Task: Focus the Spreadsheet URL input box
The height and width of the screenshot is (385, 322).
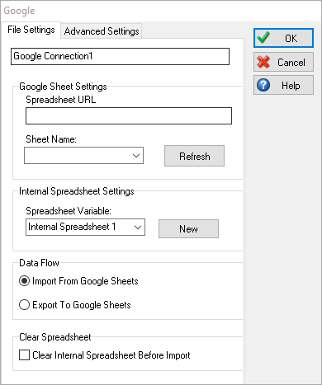Action: (x=129, y=116)
